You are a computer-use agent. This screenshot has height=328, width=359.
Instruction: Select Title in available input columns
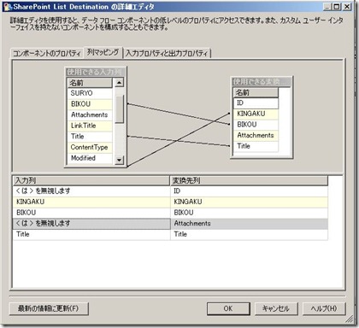click(x=90, y=137)
